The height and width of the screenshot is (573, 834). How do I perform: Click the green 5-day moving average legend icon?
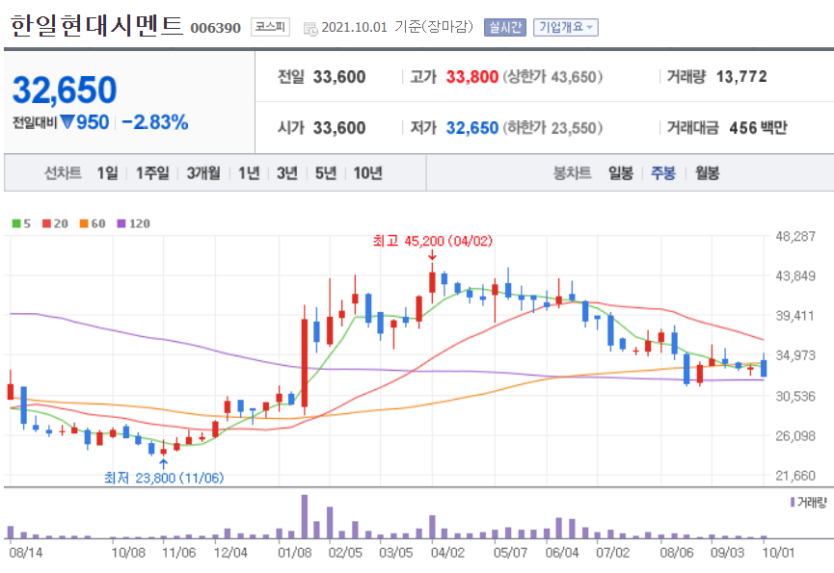(x=15, y=222)
